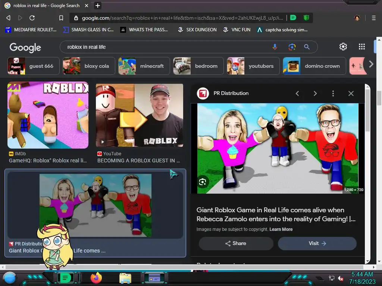
Task: Reload the Google search page
Action: 32,18
